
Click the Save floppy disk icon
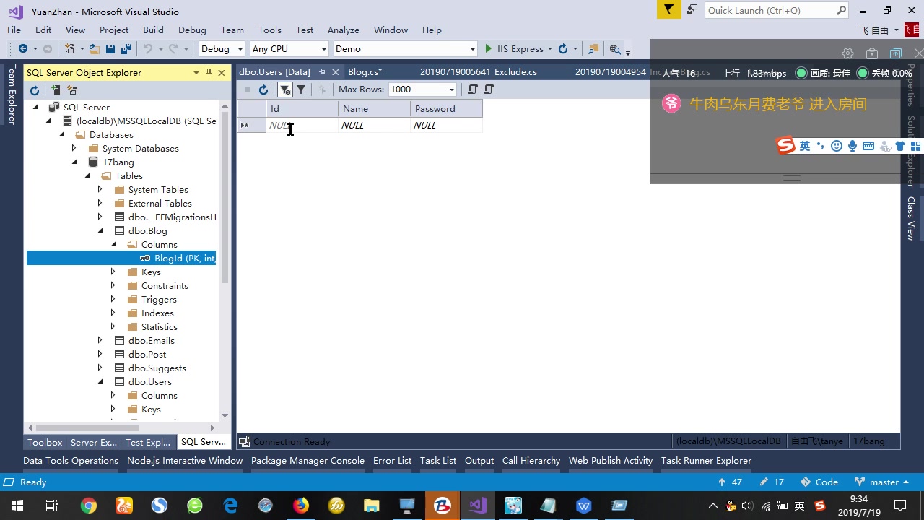tap(110, 48)
